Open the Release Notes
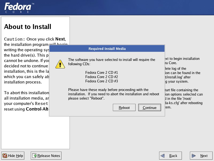The image size is (214, 161). 46,156
